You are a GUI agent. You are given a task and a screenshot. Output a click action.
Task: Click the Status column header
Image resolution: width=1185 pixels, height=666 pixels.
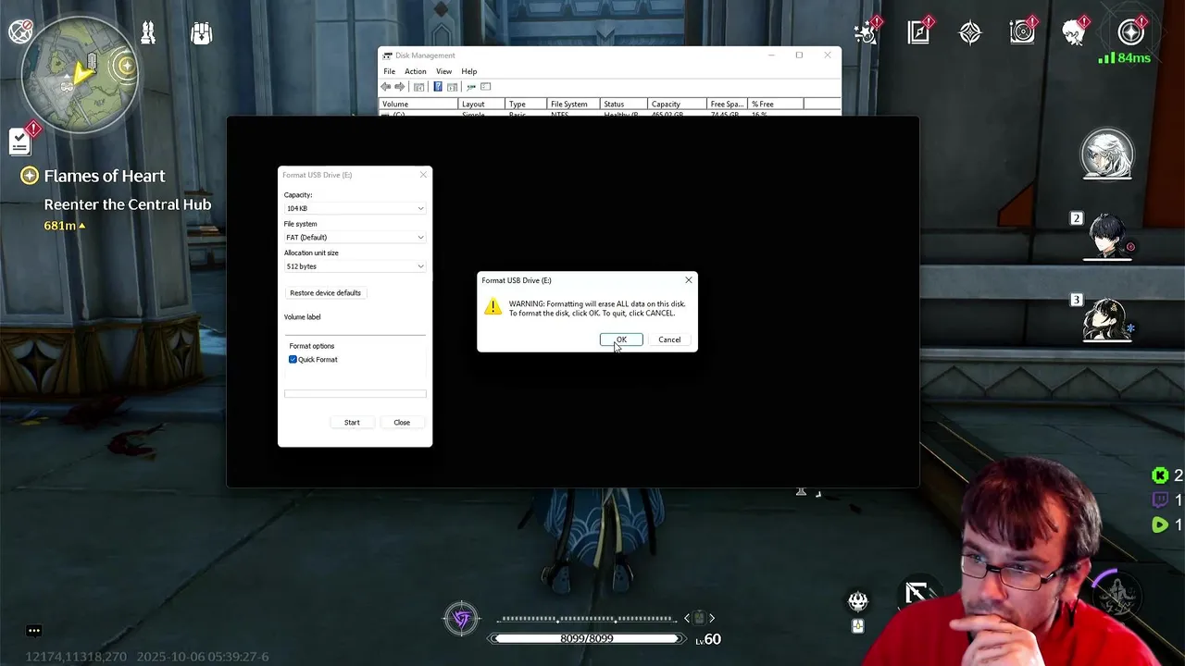(x=624, y=104)
